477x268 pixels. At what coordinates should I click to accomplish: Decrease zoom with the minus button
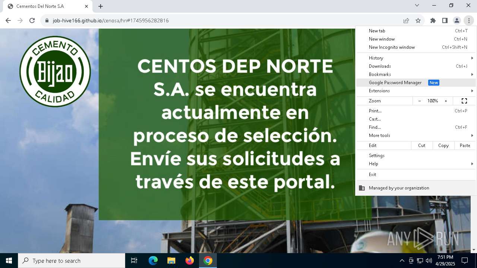tap(420, 101)
